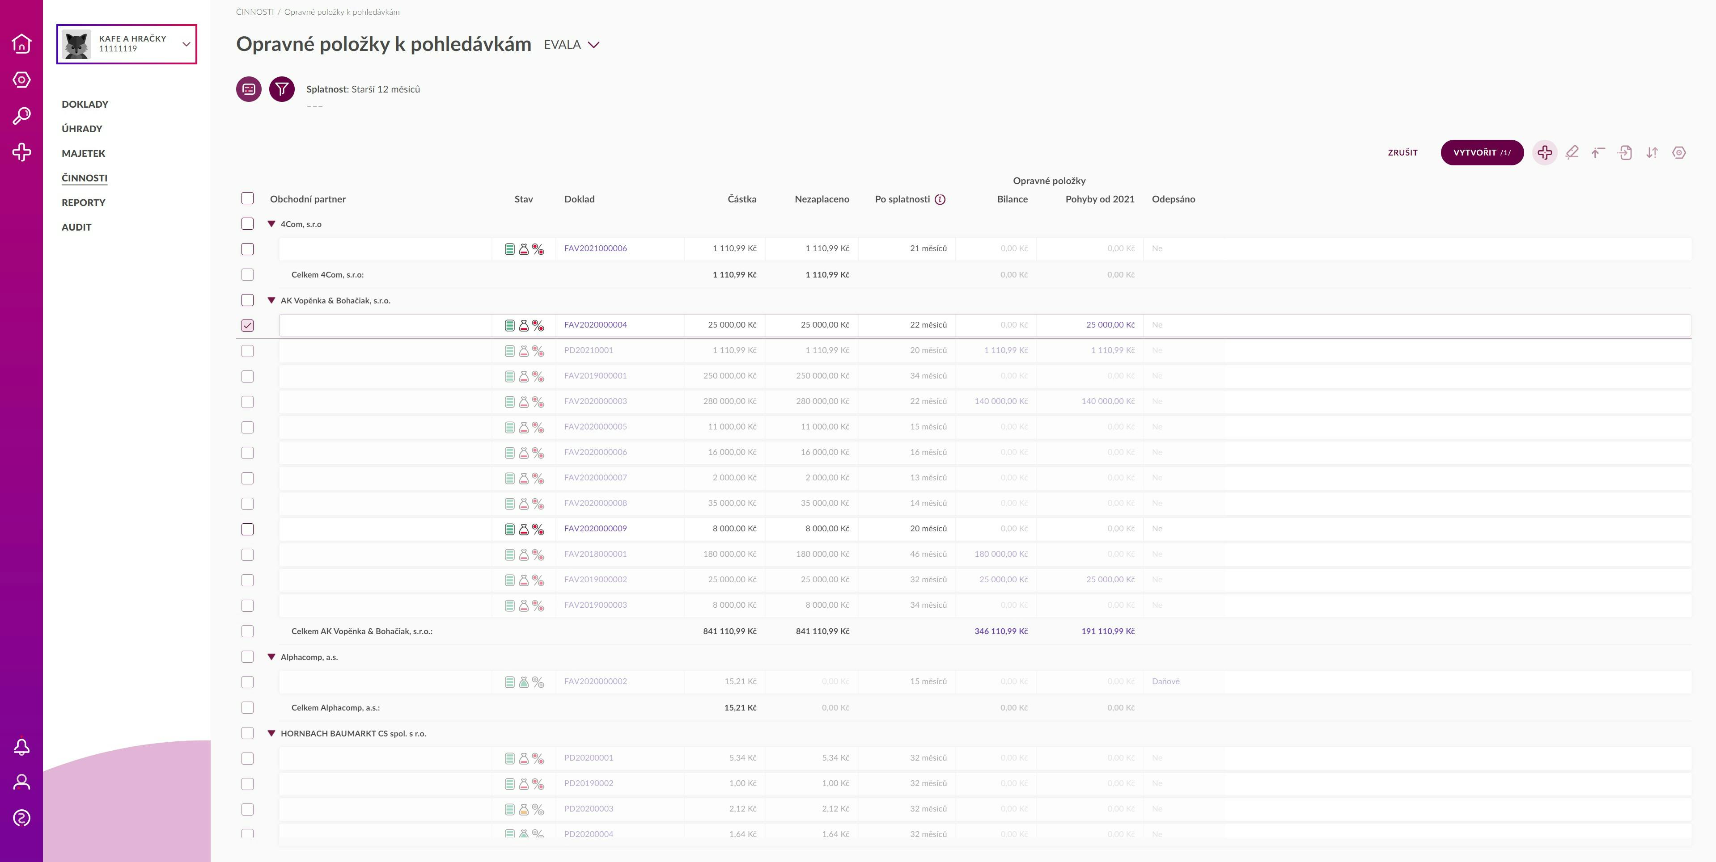This screenshot has width=1716, height=862.
Task: Open the magnifier search icon in sidebar
Action: tap(21, 116)
